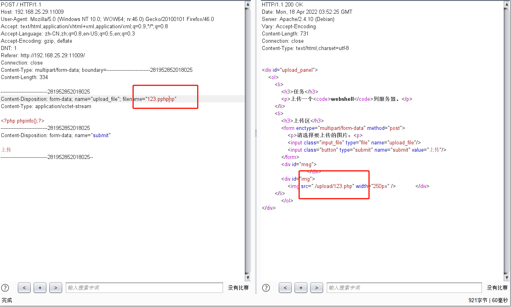The height and width of the screenshot is (307, 511).
Task: Go to previous match in response search
Action: (285, 288)
